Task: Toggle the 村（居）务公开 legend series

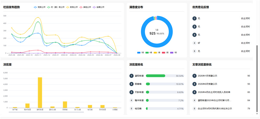Action: tap(56, 7)
